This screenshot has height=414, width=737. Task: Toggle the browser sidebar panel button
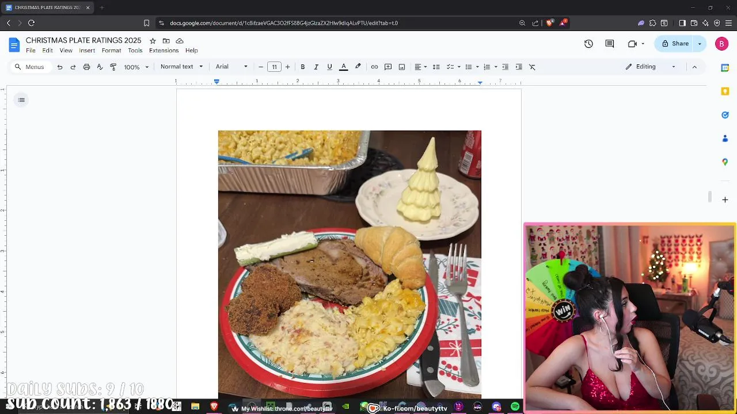682,23
